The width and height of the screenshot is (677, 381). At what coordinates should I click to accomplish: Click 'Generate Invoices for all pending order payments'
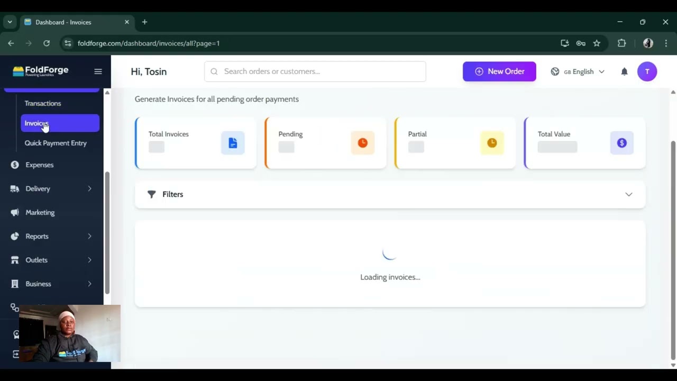217,99
